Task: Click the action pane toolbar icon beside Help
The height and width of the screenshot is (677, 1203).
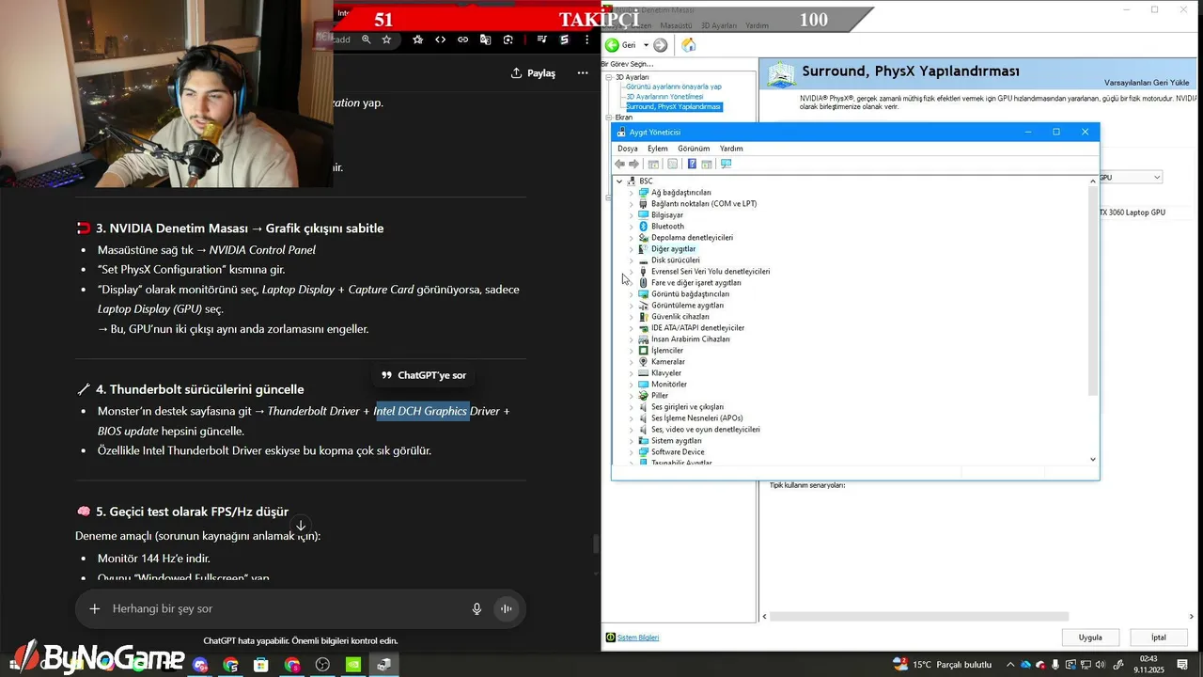Action: click(706, 164)
